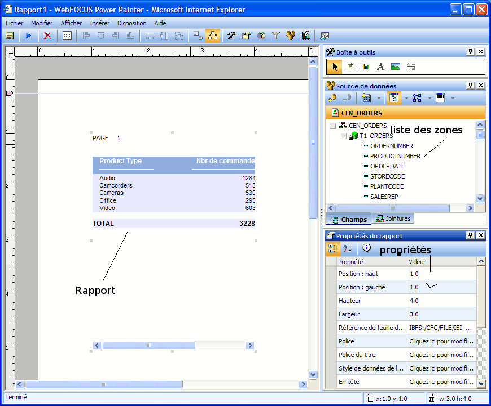The width and height of the screenshot is (491, 406).
Task: Open the Disposition menu
Action: pos(132,23)
